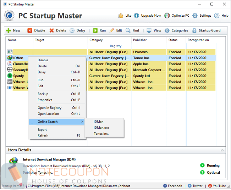
Task: Click the padlock Startup Guard icon
Action: tap(194, 30)
